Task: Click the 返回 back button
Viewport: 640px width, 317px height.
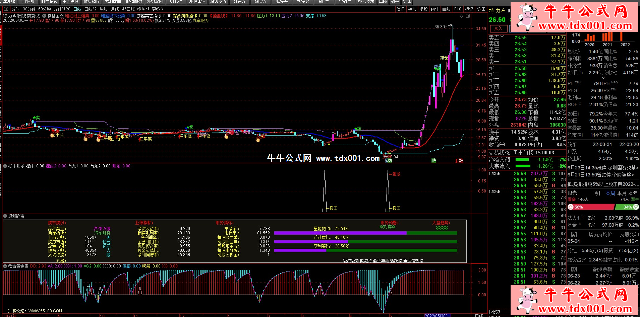Action: point(481,9)
